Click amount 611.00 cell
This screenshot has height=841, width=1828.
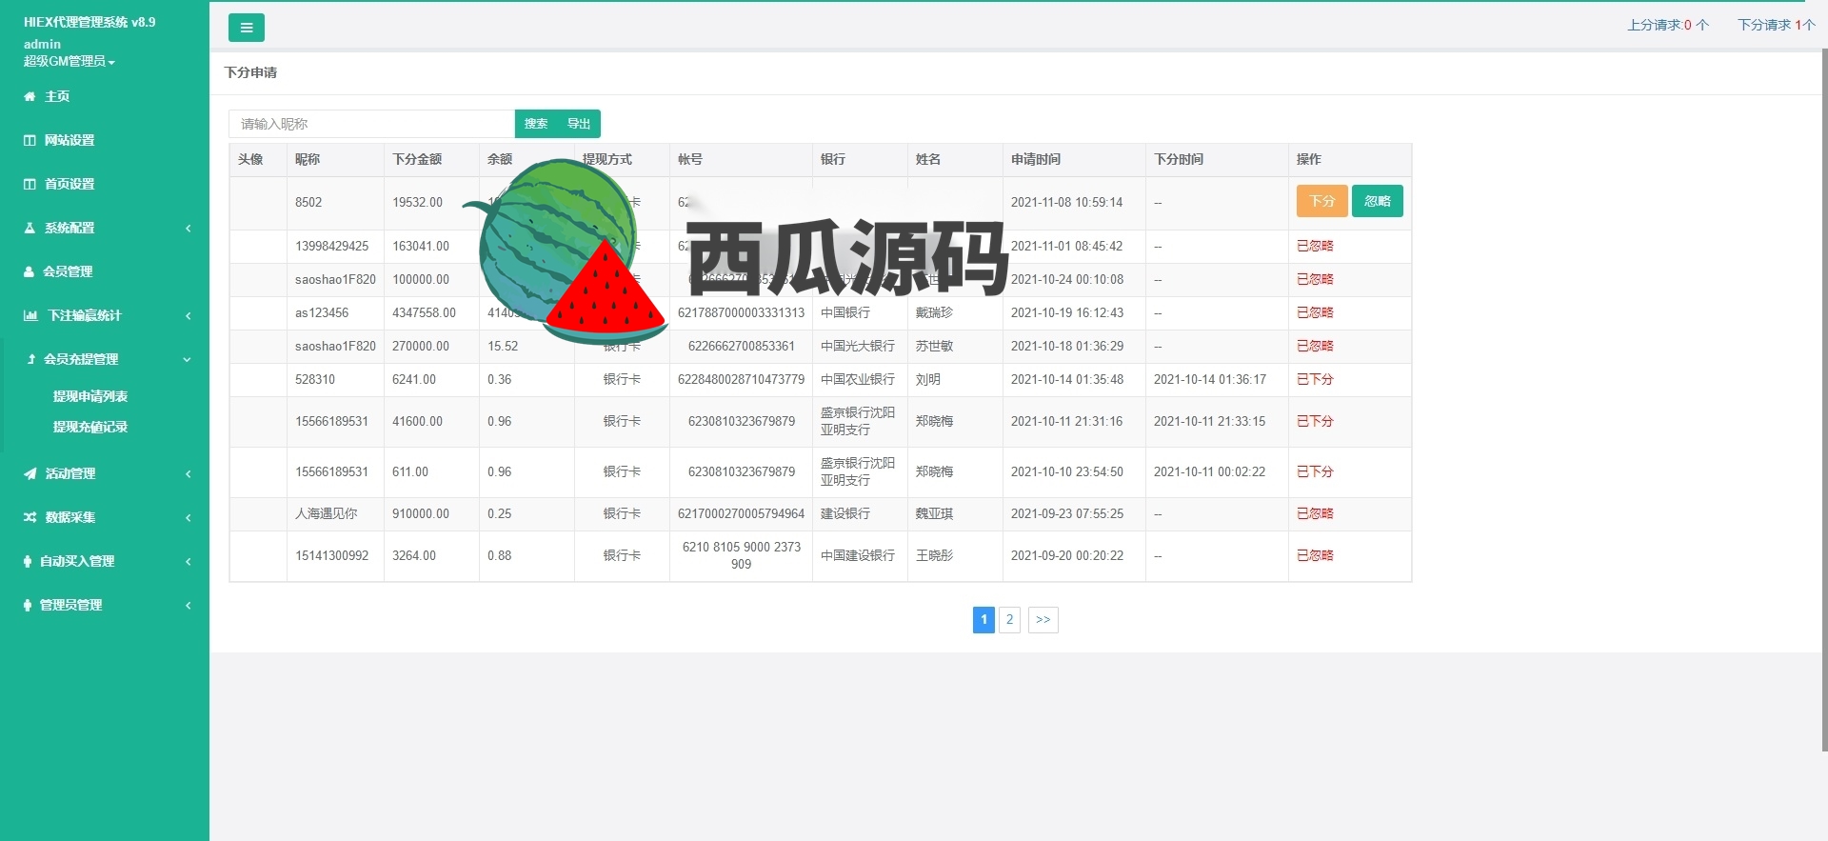(x=410, y=471)
